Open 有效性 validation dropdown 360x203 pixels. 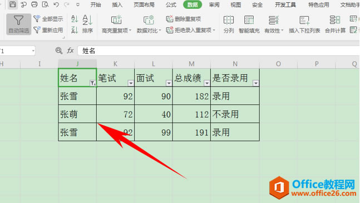(x=274, y=24)
